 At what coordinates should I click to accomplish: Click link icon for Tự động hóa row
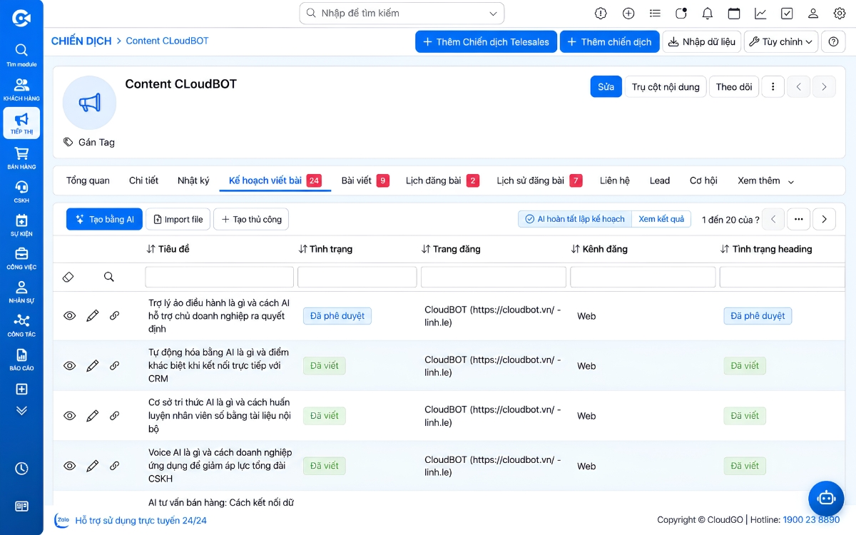[x=114, y=366]
